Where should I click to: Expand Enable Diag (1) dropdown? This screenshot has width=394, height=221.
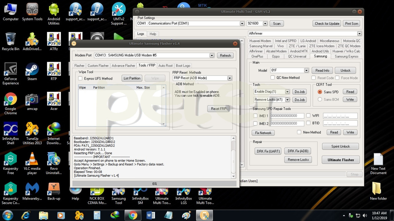287,92
